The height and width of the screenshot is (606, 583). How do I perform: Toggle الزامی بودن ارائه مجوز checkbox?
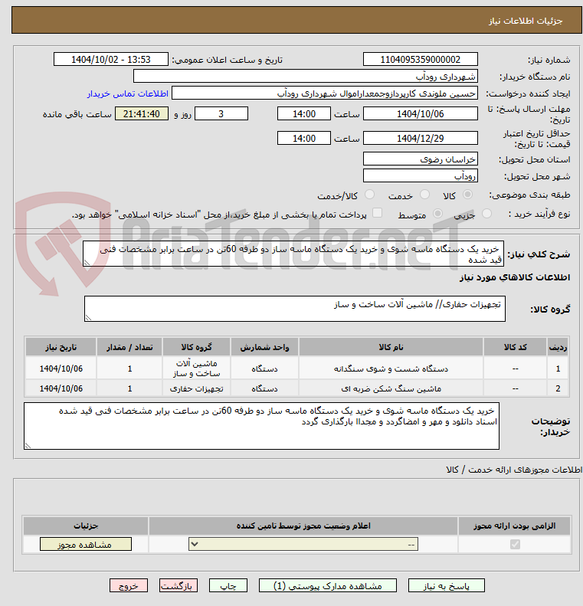[515, 544]
